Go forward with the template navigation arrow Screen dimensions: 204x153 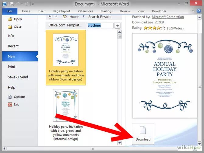[x=56, y=16]
